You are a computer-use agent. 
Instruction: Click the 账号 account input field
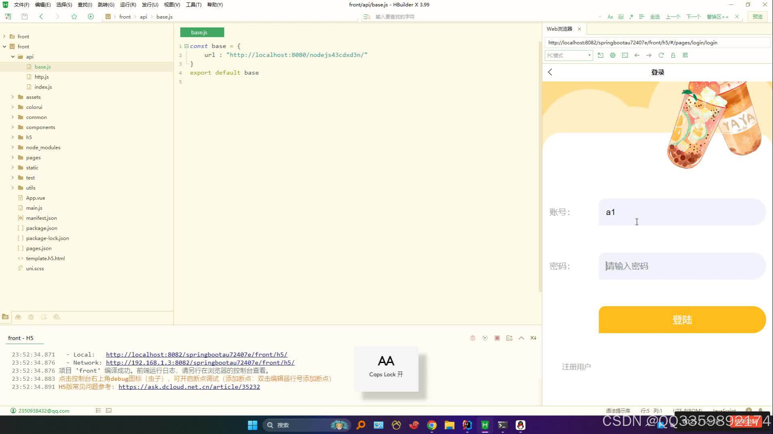click(682, 212)
